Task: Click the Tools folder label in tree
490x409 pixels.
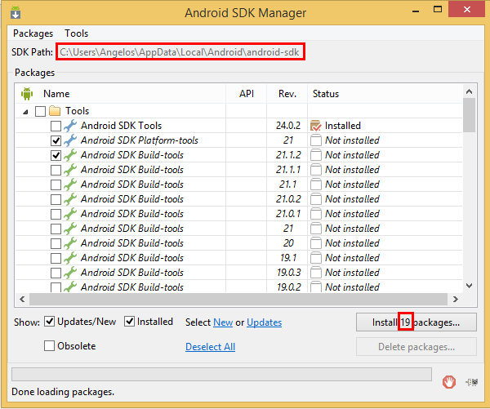Action: 78,111
